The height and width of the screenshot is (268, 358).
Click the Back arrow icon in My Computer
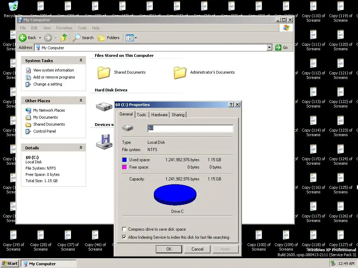[23, 38]
